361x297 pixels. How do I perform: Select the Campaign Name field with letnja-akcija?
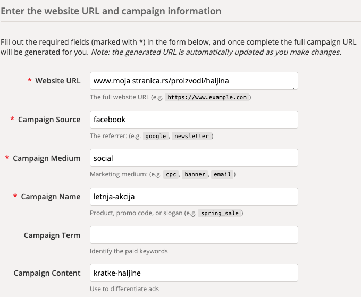194,197
